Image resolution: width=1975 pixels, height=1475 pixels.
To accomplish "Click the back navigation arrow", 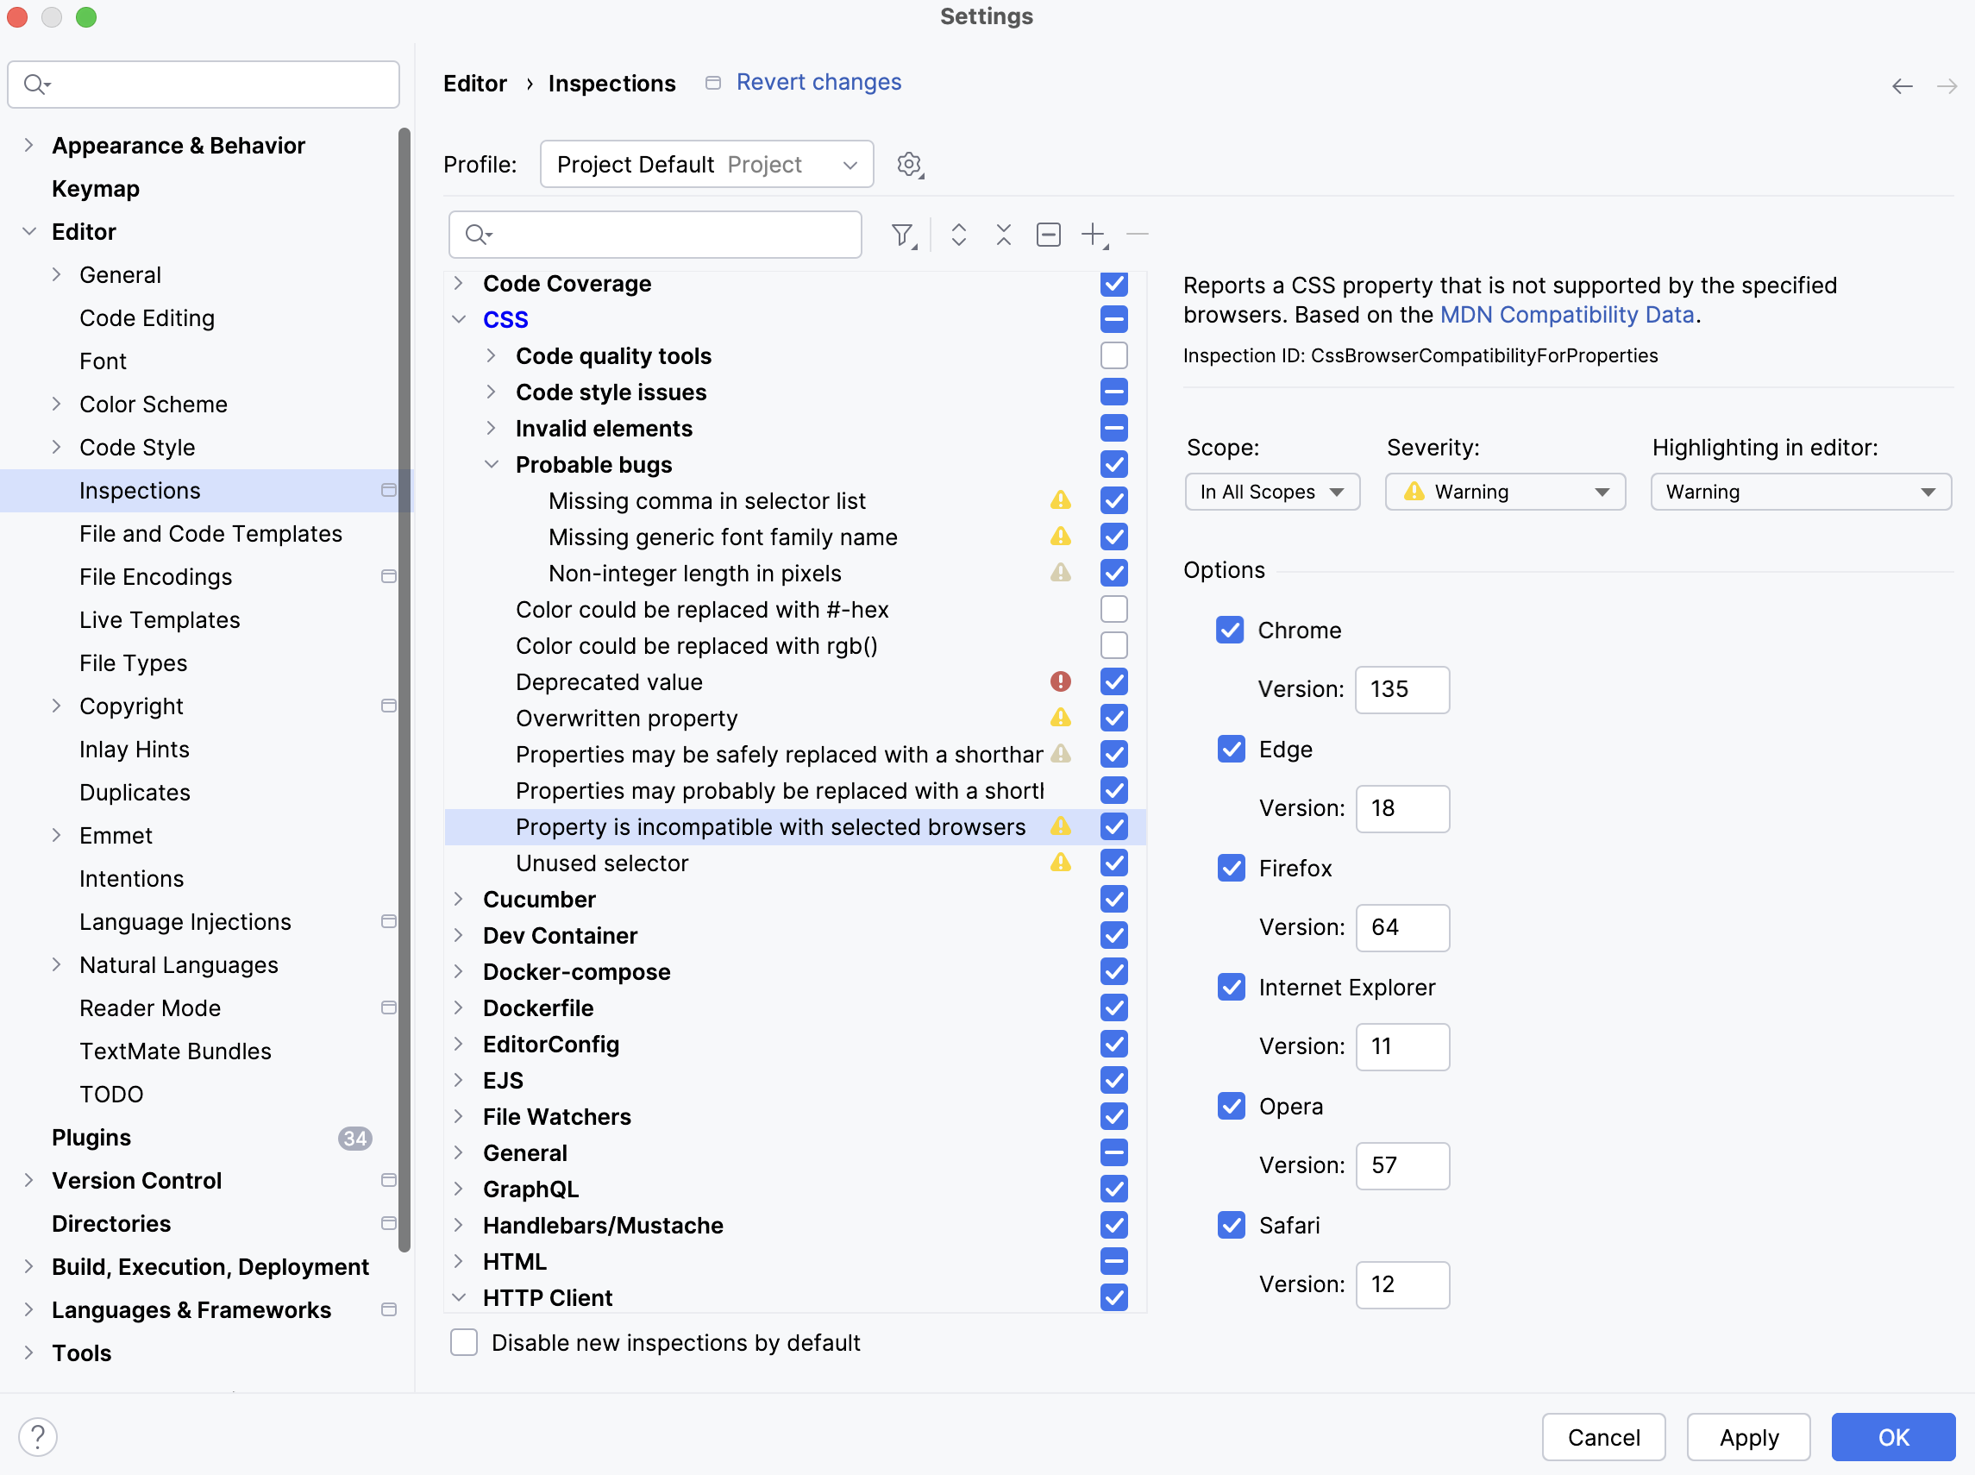I will 1903,85.
